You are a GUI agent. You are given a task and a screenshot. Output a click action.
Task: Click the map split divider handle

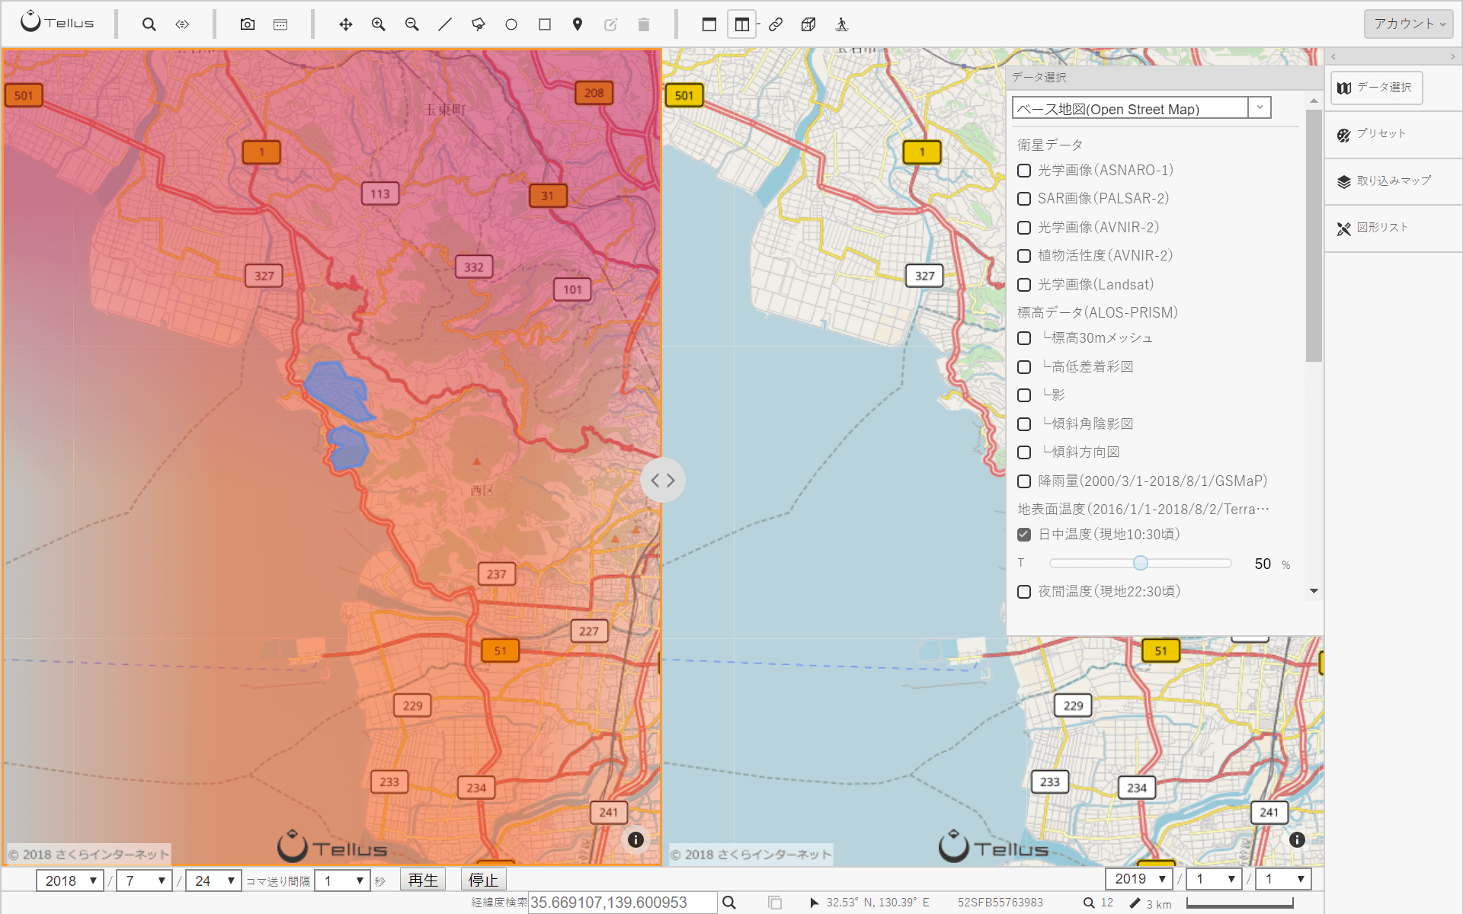662,480
